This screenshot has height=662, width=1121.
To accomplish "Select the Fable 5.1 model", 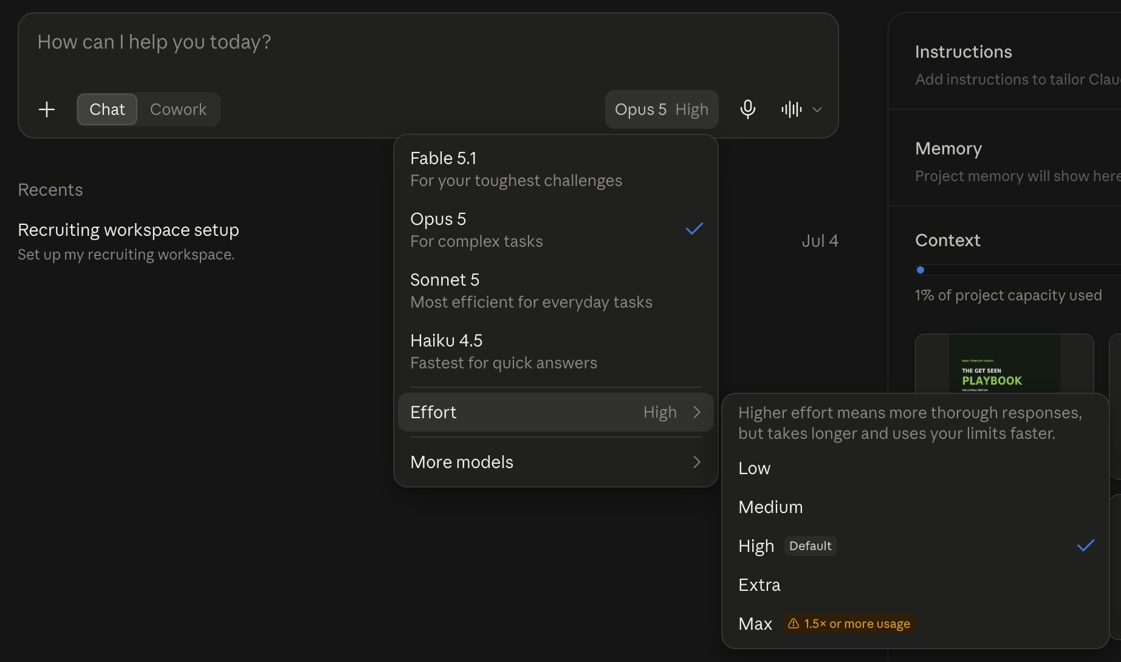I will (x=555, y=169).
